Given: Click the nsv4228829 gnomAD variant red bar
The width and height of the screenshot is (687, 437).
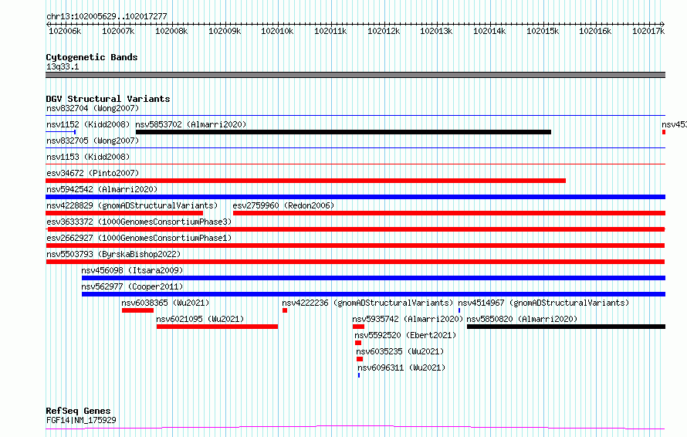Looking at the screenshot, I should coord(124,213).
